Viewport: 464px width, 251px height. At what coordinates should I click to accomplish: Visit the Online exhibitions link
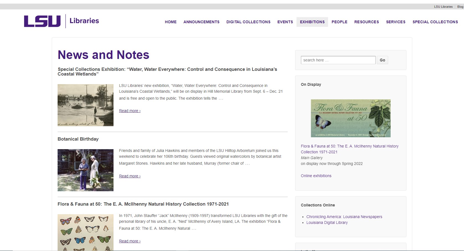pyautogui.click(x=316, y=176)
